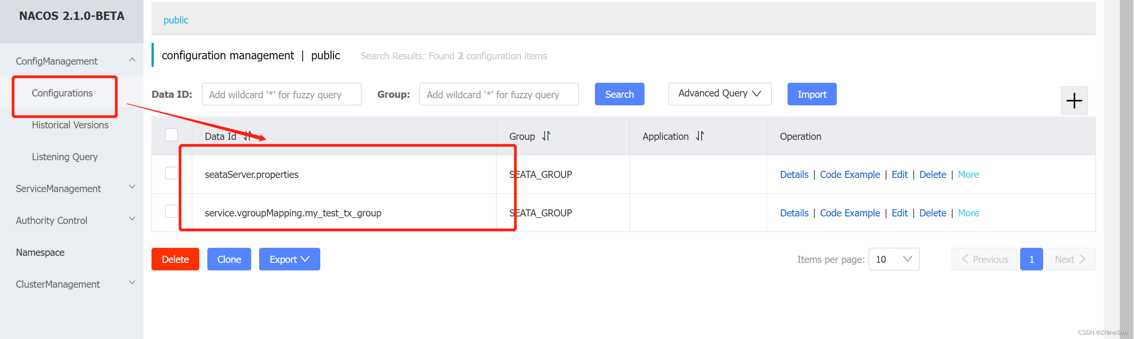This screenshot has width=1134, height=339.
Task: Click SEATA_GROUP in the service.vgroupMapping row
Action: point(540,213)
